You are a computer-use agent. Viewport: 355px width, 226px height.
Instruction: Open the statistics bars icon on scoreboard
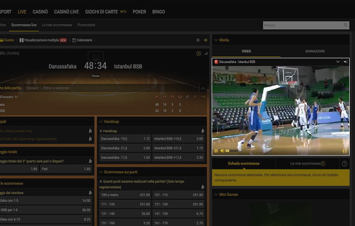coord(206,53)
